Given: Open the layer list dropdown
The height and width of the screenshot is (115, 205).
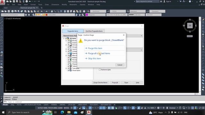Looking at the screenshot, I should point(55,15).
